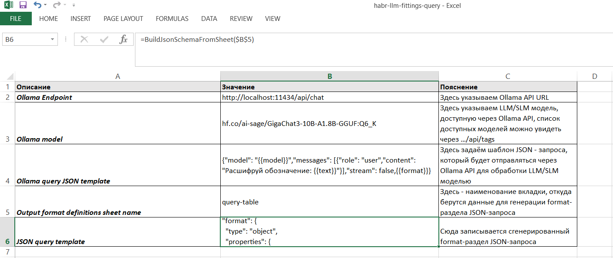Viewport: 613px width, 258px height.
Task: Click the Excel application icon in title bar
Action: click(9, 5)
